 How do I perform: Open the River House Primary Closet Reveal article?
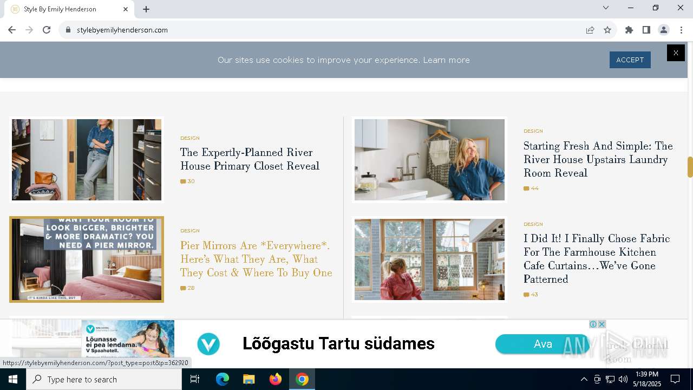[250, 159]
